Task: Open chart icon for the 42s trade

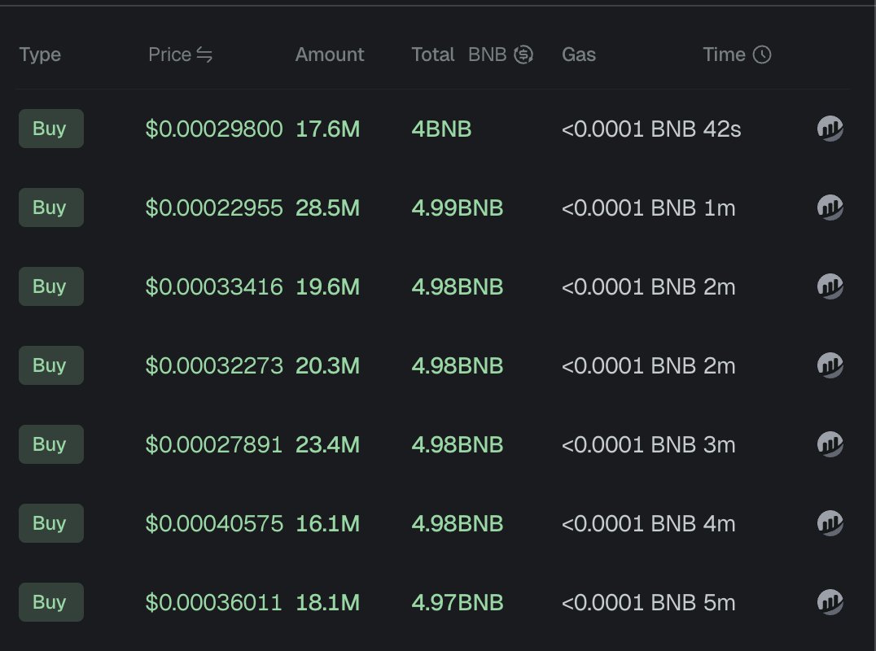Action: coord(830,129)
